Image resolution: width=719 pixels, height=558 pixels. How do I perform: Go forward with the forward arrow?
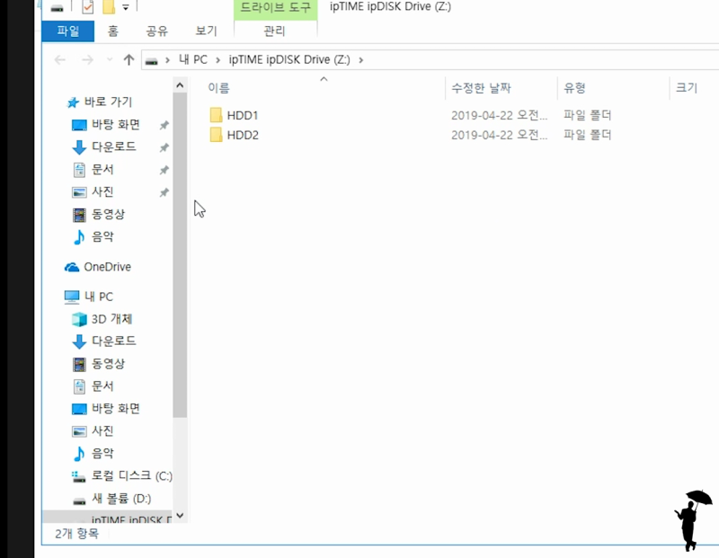point(87,59)
